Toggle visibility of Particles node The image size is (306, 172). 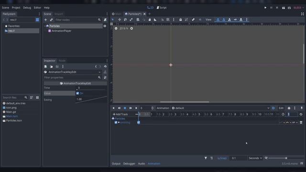coord(105,26)
